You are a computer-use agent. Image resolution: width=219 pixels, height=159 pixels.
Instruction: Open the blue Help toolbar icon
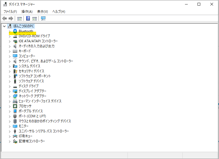pos(28,18)
